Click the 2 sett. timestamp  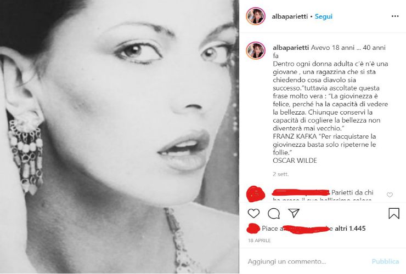click(281, 174)
